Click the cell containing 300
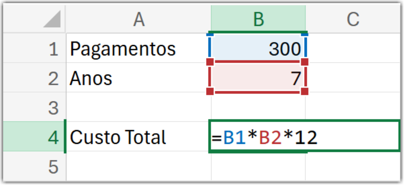 pos(258,48)
